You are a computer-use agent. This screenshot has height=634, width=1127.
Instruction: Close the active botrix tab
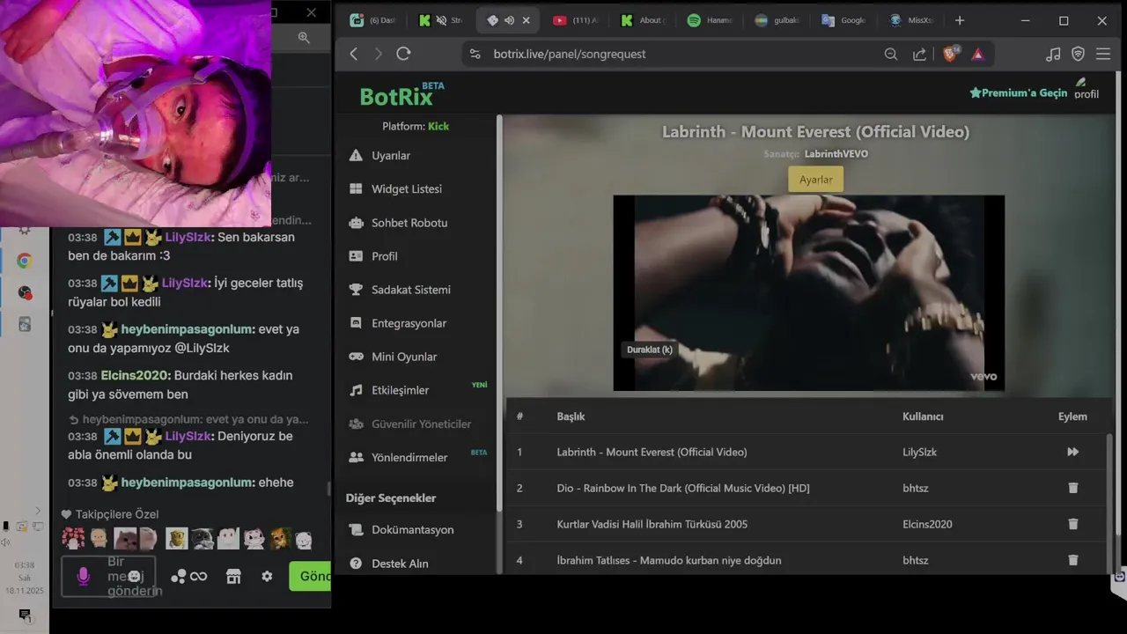pyautogui.click(x=526, y=20)
